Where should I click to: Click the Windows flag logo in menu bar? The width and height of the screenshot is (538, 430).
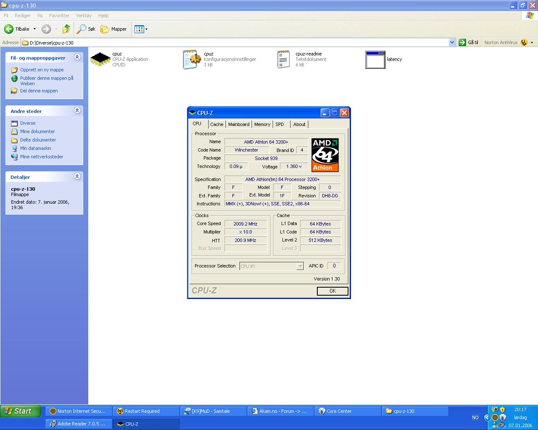(x=530, y=16)
